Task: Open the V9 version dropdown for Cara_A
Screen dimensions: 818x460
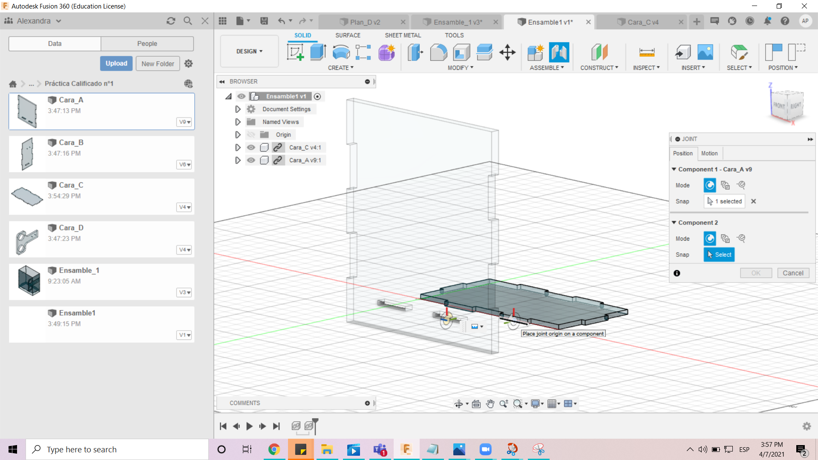Action: click(184, 122)
